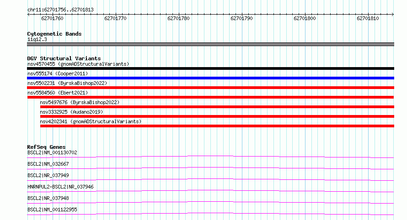
Task: Click the magenta HNRNPUL2-BSCL2|NR_037946 intron line
Action: (210, 191)
